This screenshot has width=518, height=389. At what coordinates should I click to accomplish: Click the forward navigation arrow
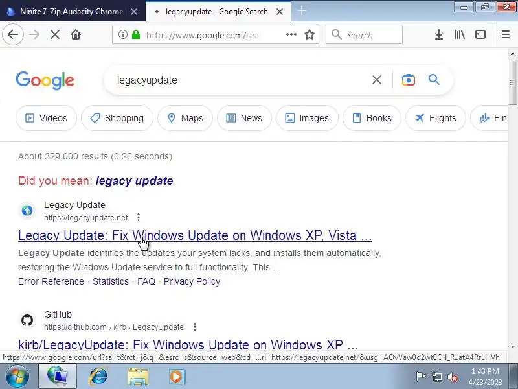(34, 34)
